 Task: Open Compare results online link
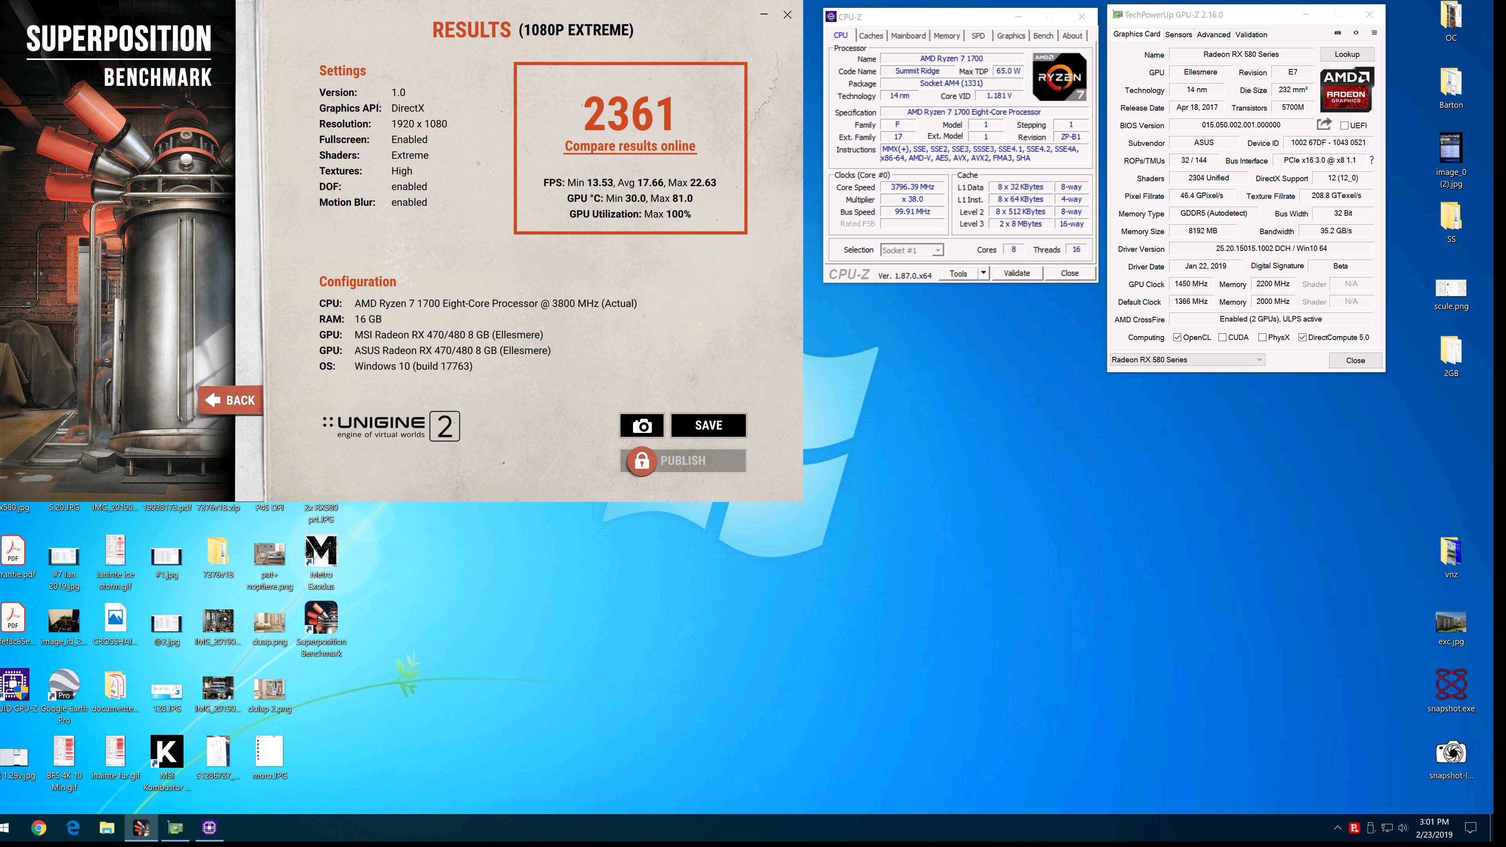click(629, 146)
